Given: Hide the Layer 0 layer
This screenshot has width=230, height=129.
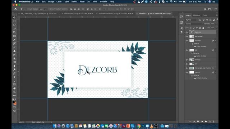Looking at the screenshot, I should (187, 72).
